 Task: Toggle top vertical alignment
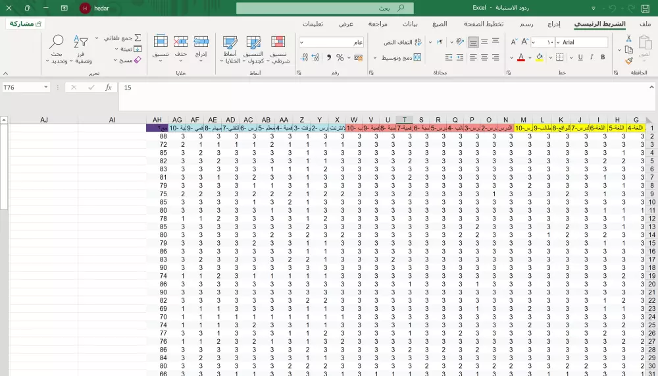click(495, 42)
